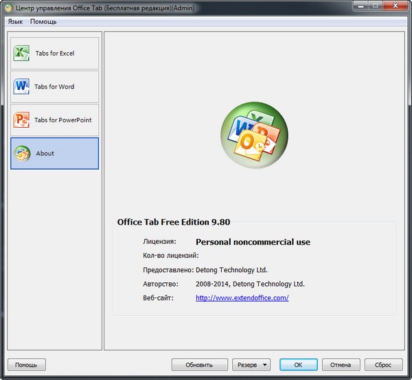Open the Помощь menu in menu bar
The width and height of the screenshot is (412, 380).
(43, 21)
